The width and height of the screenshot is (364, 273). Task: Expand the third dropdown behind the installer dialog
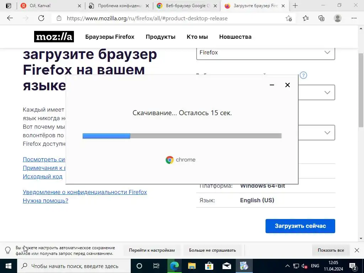click(x=317, y=133)
